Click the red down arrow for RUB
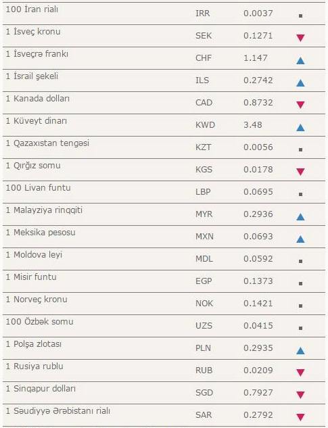This screenshot has width=328, height=428. tap(300, 373)
